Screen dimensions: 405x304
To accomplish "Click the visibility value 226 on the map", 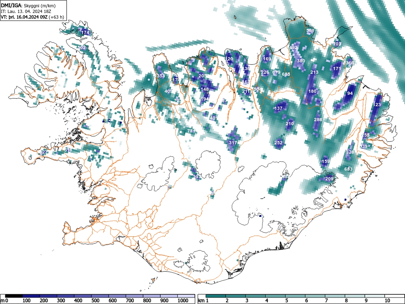I will click(x=265, y=73).
